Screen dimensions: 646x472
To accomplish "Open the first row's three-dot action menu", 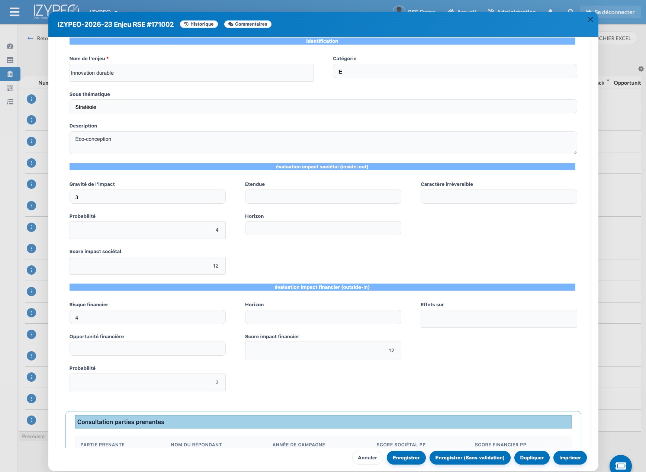I will coord(32,99).
